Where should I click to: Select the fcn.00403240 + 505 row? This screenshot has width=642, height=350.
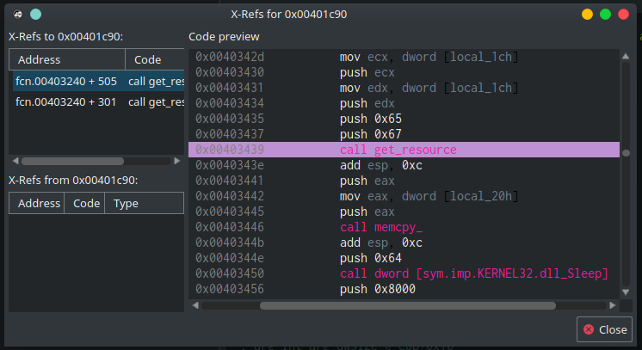96,82
